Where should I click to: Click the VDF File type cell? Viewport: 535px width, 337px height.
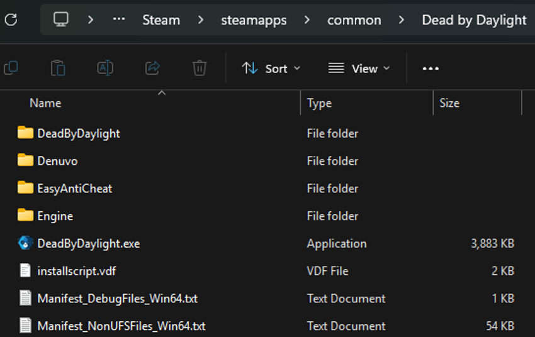(327, 271)
